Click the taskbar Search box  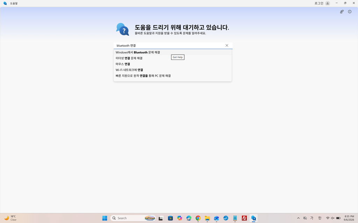click(133, 218)
